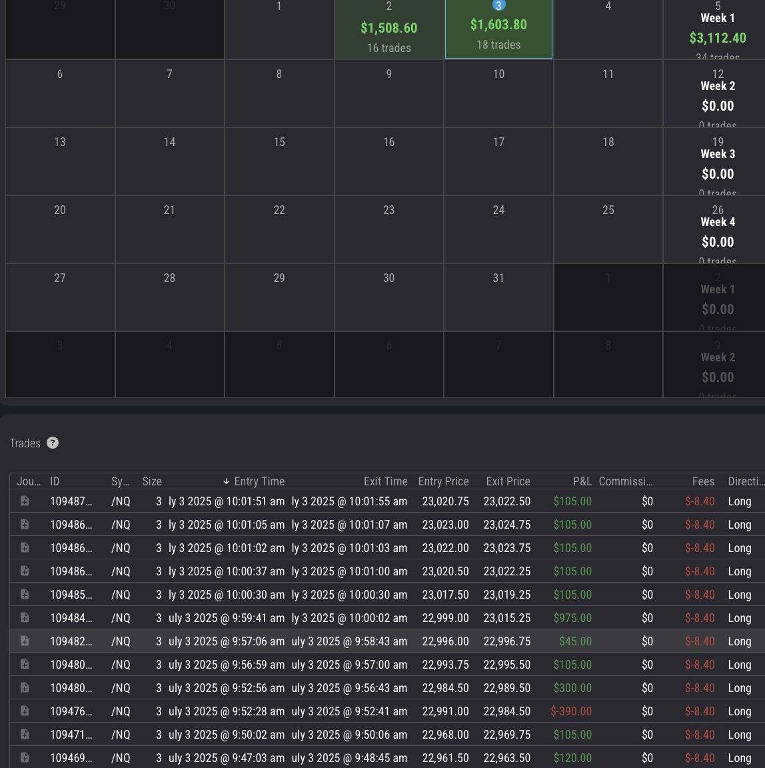Open journal icon for the 9:50:02 am trade

(x=25, y=734)
